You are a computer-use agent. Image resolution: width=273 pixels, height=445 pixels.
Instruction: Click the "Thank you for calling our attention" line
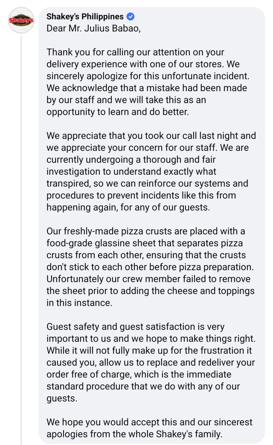(135, 52)
